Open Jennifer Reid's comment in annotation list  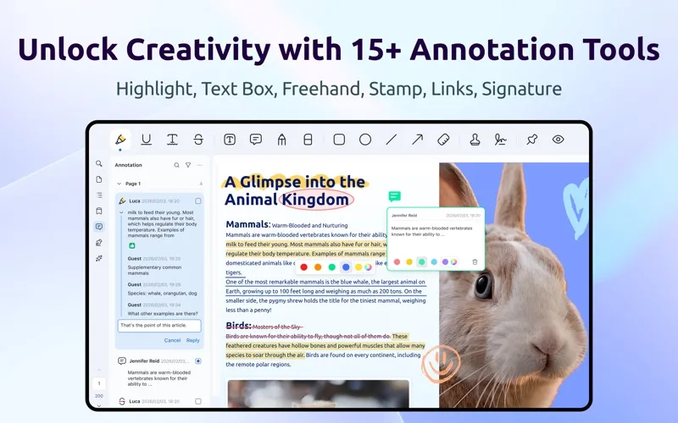click(159, 372)
